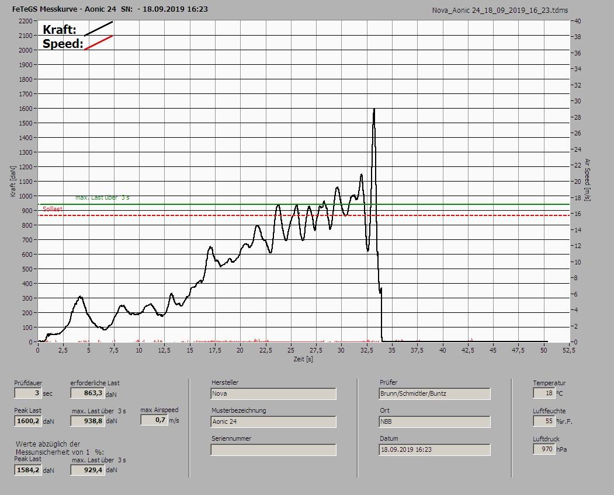
Task: Click the empty Seriennummer field
Action: coord(273,450)
